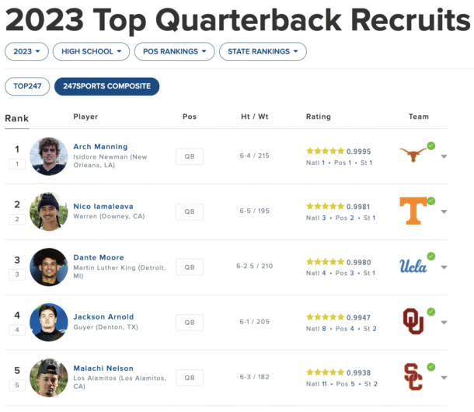
Task: Click the USC SC team logo
Action: pos(413,376)
